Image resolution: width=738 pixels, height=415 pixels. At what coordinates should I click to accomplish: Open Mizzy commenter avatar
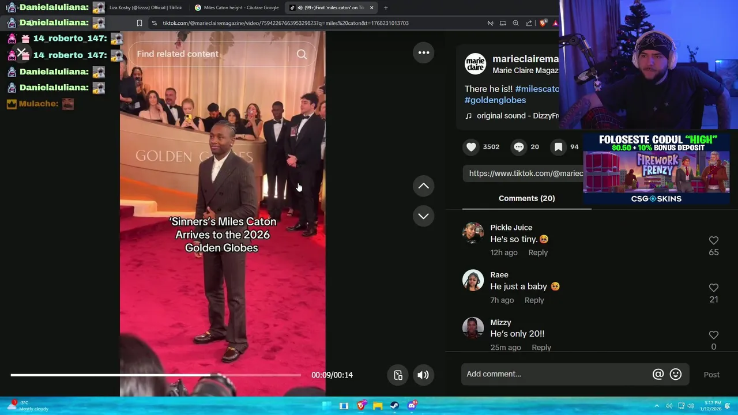tap(473, 328)
